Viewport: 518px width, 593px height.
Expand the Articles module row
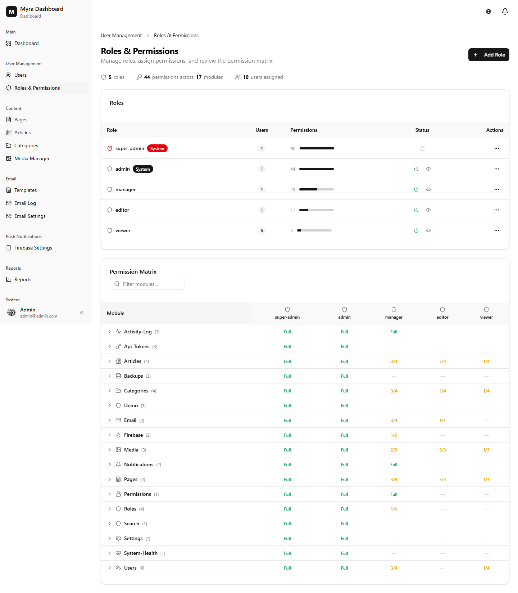(110, 361)
